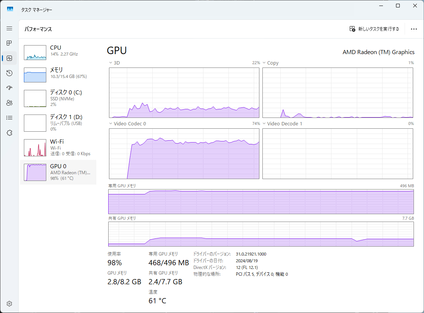The height and width of the screenshot is (313, 424).
Task: Open the Details page icon
Action: coord(9,118)
